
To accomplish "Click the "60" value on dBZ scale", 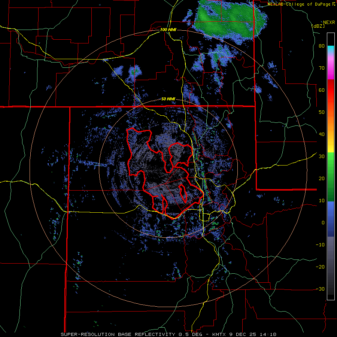I will click(322, 90).
